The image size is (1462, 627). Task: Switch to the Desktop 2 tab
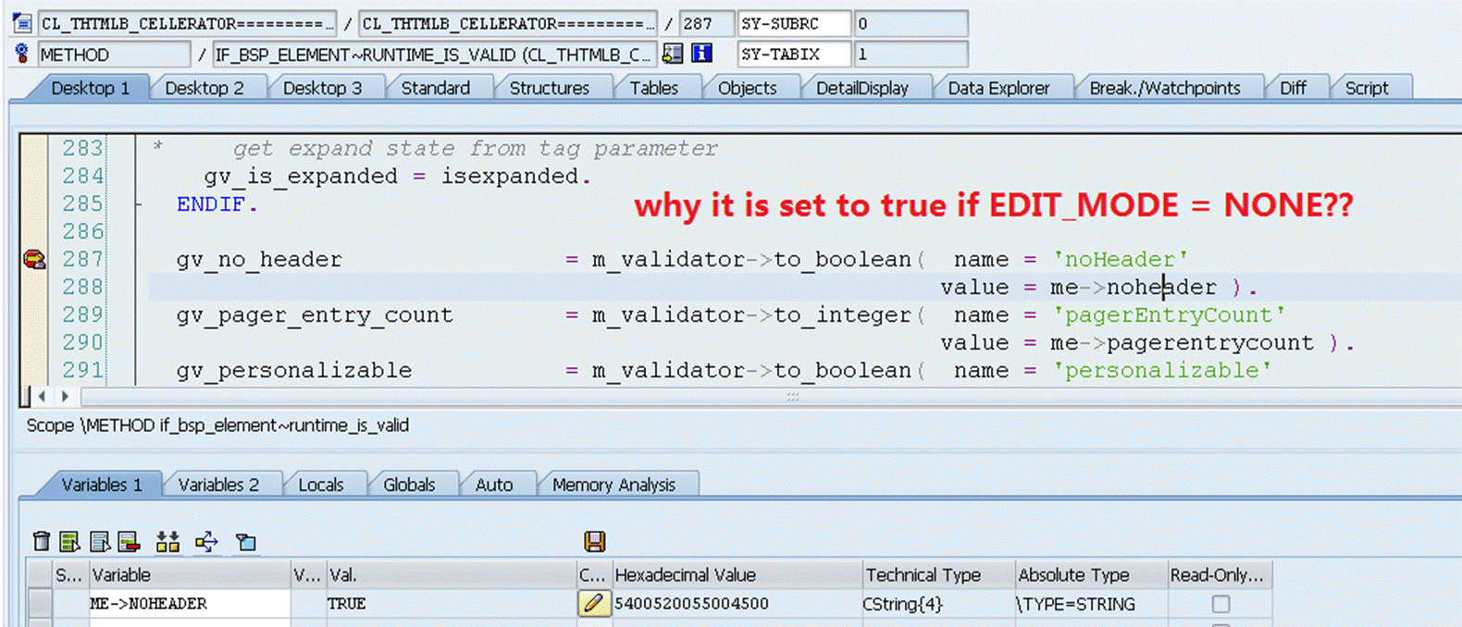click(x=204, y=88)
